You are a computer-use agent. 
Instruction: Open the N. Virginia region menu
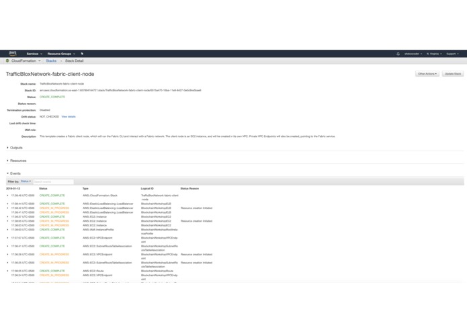point(434,54)
